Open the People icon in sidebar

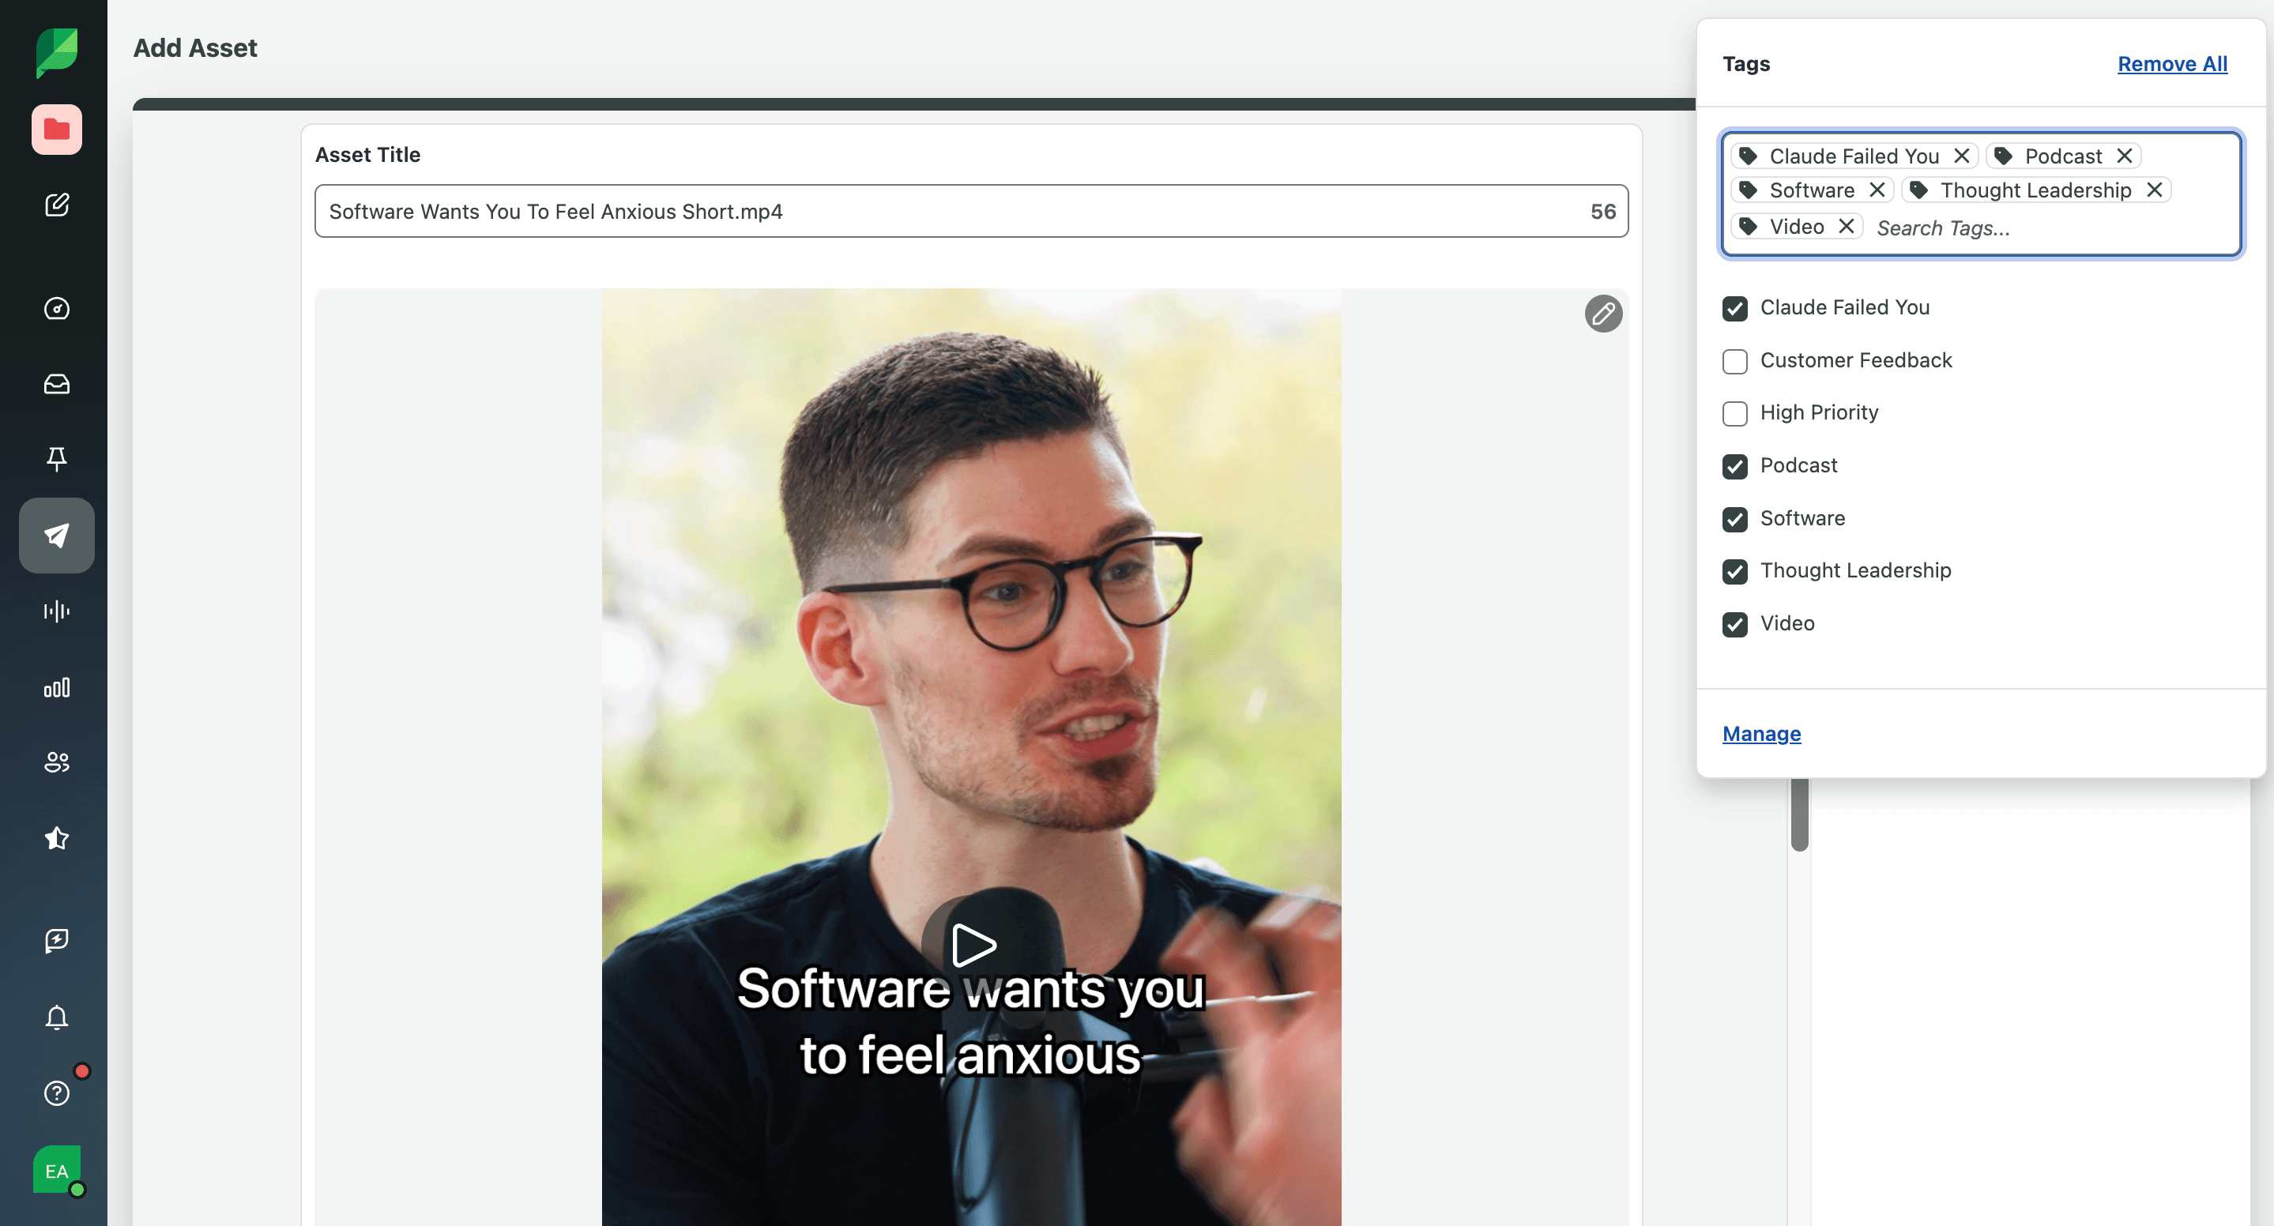click(57, 762)
